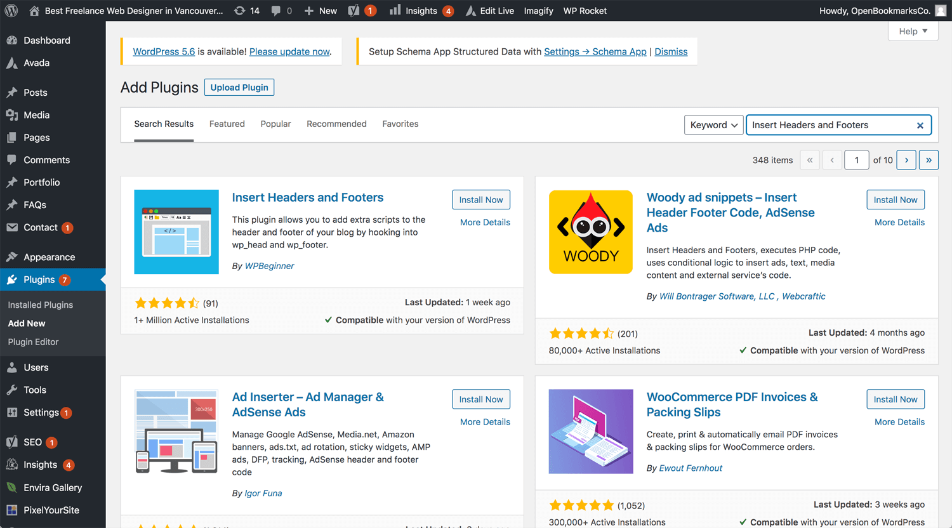Image resolution: width=952 pixels, height=528 pixels.
Task: Click the Avada Edit Live icon
Action: [471, 11]
